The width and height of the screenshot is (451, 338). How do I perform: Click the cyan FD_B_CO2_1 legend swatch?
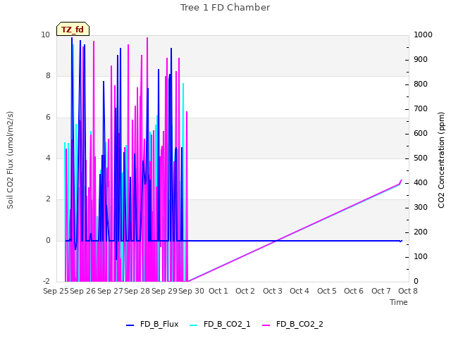pos(194,325)
